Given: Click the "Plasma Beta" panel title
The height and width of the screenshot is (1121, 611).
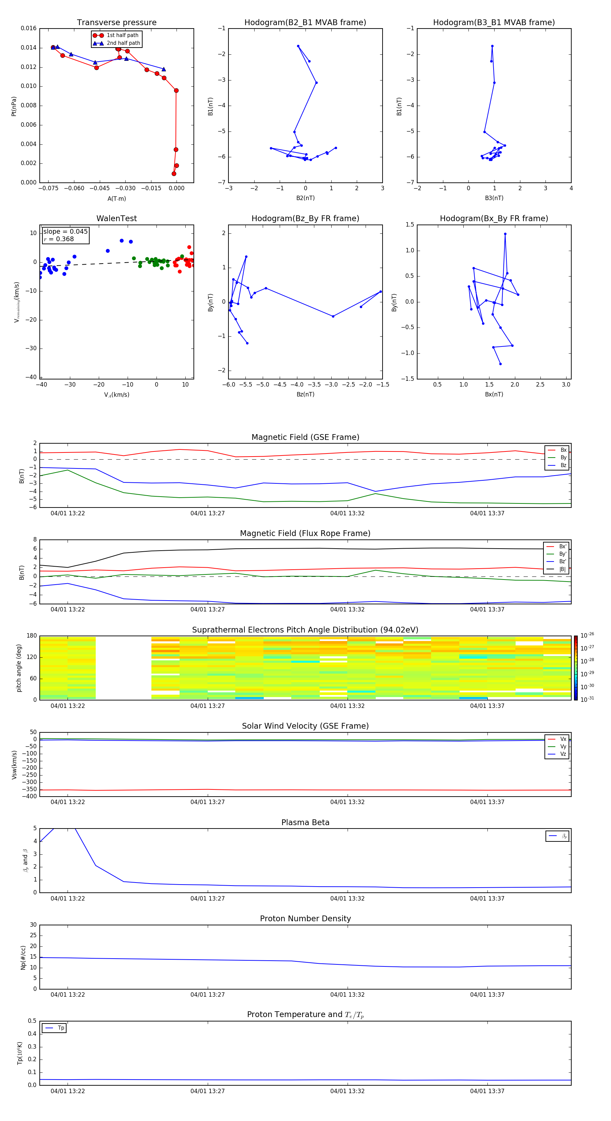Looking at the screenshot, I should pyautogui.click(x=305, y=822).
